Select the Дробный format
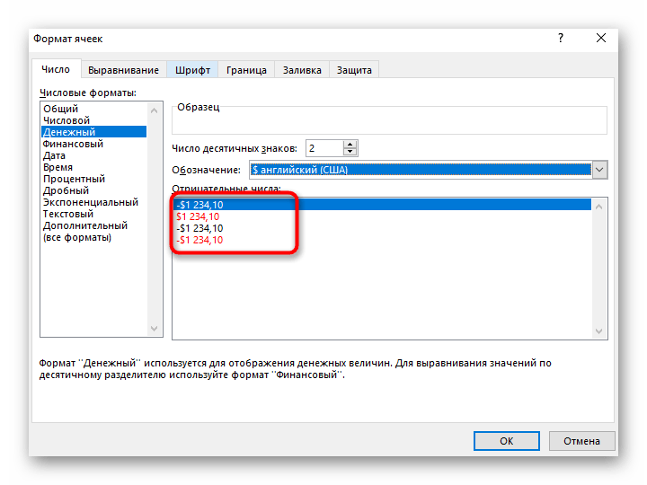Screen dimensions: 647x485 click(93, 190)
